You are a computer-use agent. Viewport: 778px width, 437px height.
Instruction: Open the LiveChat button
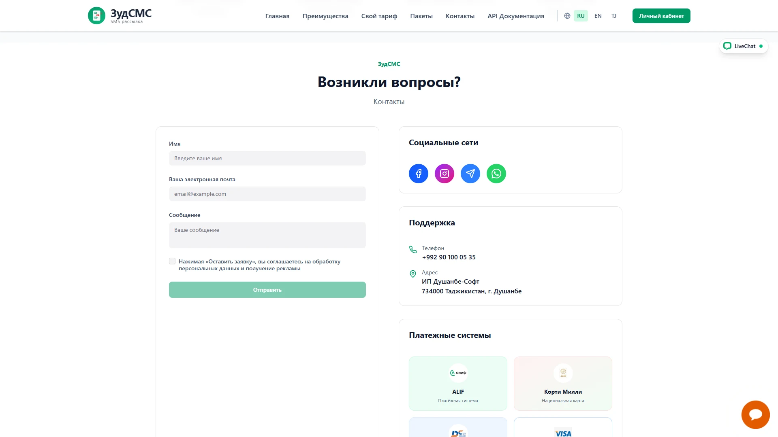[x=744, y=46]
